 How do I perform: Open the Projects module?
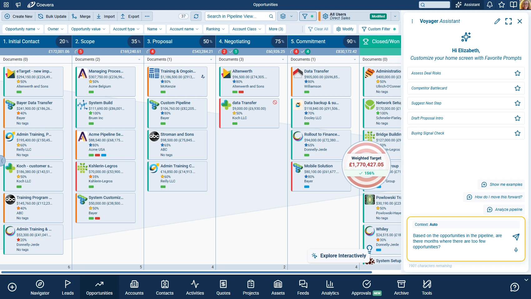click(251, 287)
